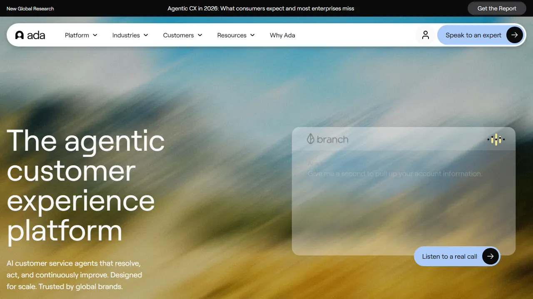Screen dimensions: 533x299
Task: Open the Resources nav item
Action: tap(236, 35)
